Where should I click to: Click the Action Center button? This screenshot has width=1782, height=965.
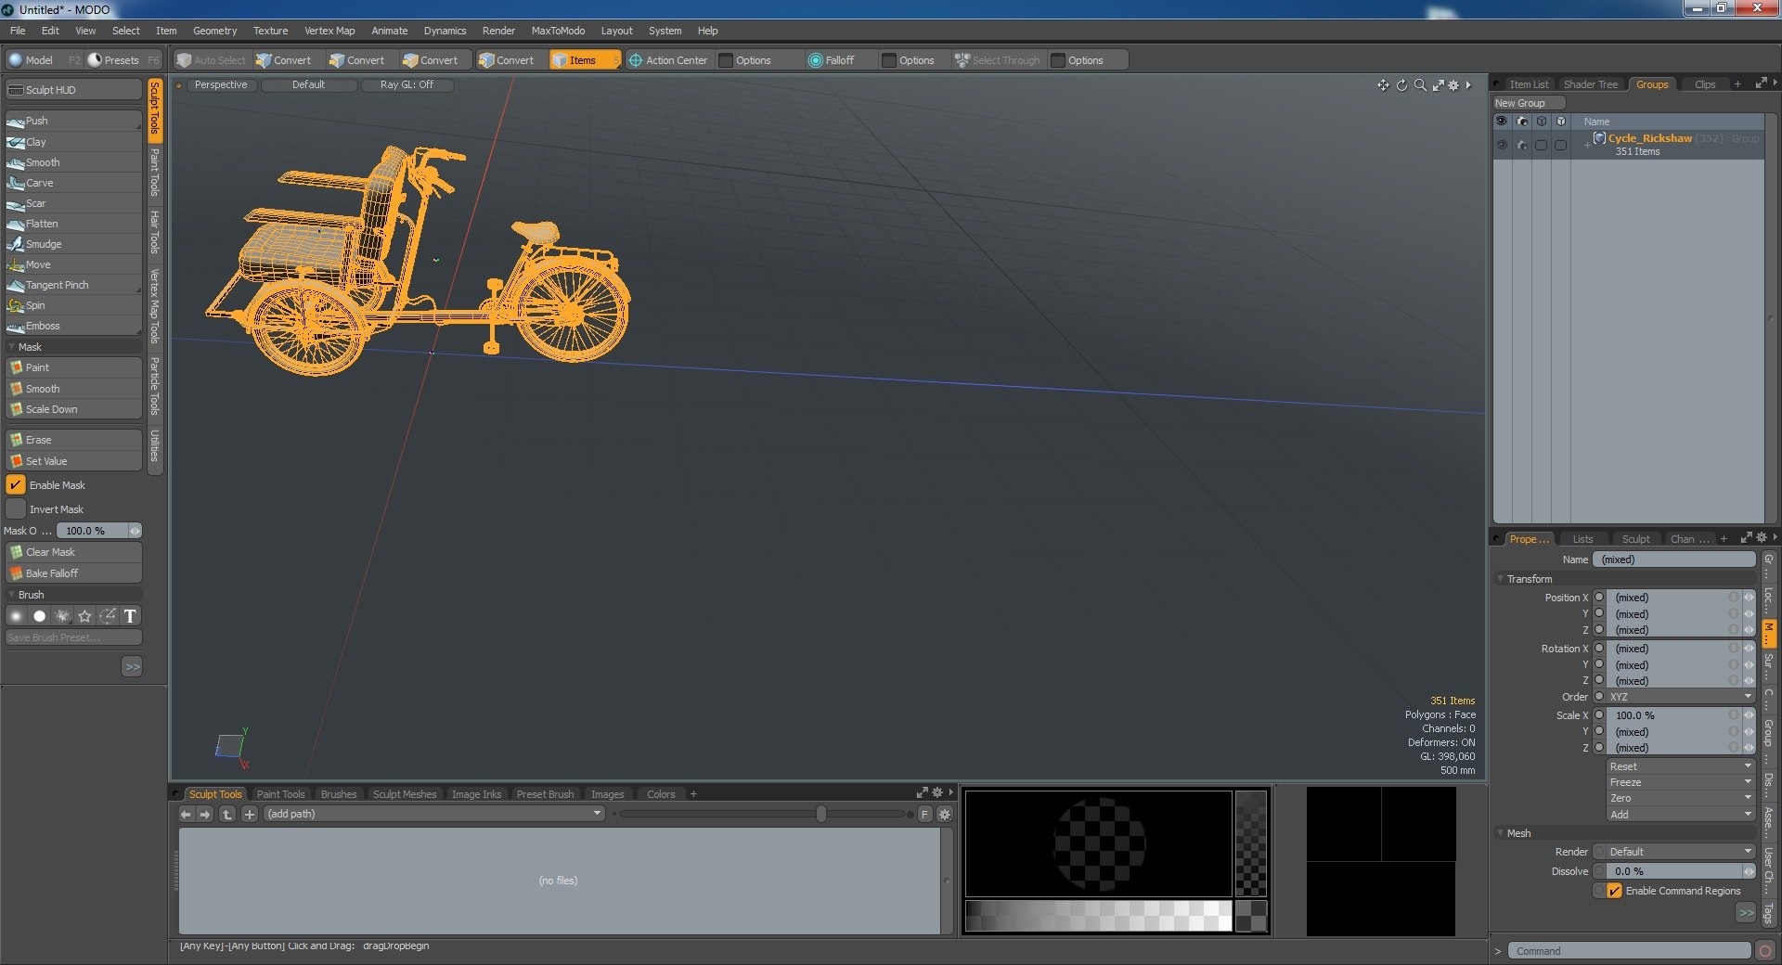668,60
